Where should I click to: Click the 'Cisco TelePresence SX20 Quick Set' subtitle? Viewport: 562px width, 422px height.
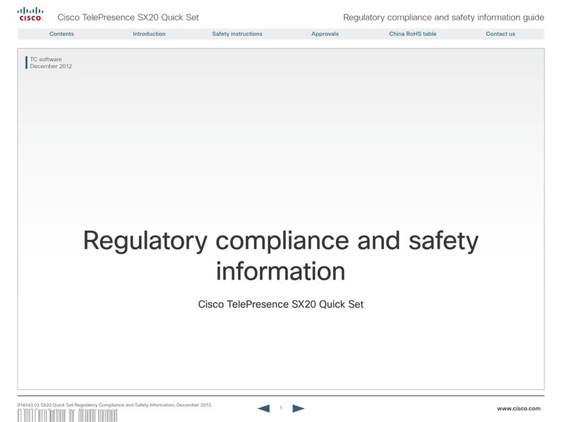click(280, 305)
